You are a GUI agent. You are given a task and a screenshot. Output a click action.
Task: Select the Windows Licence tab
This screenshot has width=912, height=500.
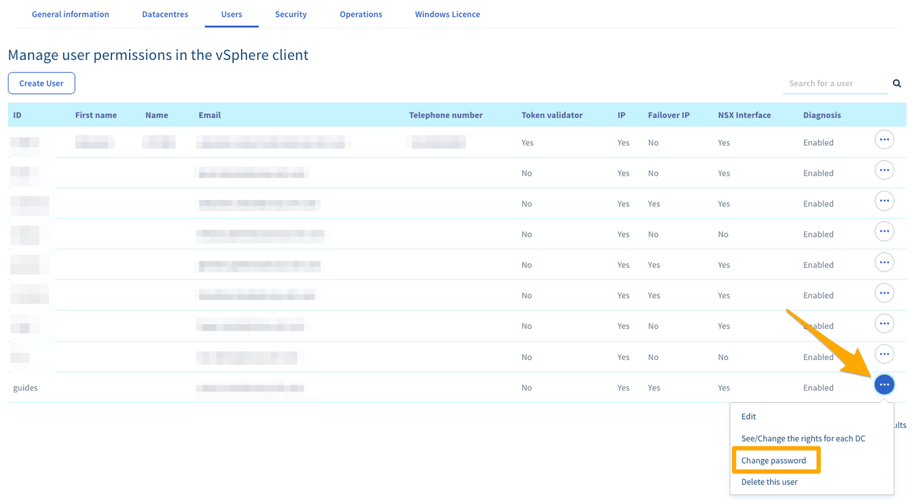click(447, 14)
